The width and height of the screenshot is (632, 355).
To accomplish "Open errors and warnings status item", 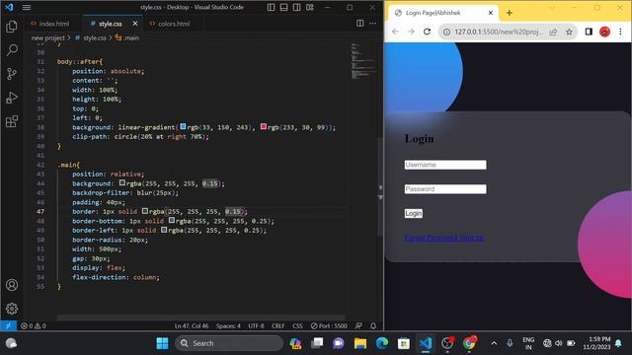I will [x=34, y=325].
